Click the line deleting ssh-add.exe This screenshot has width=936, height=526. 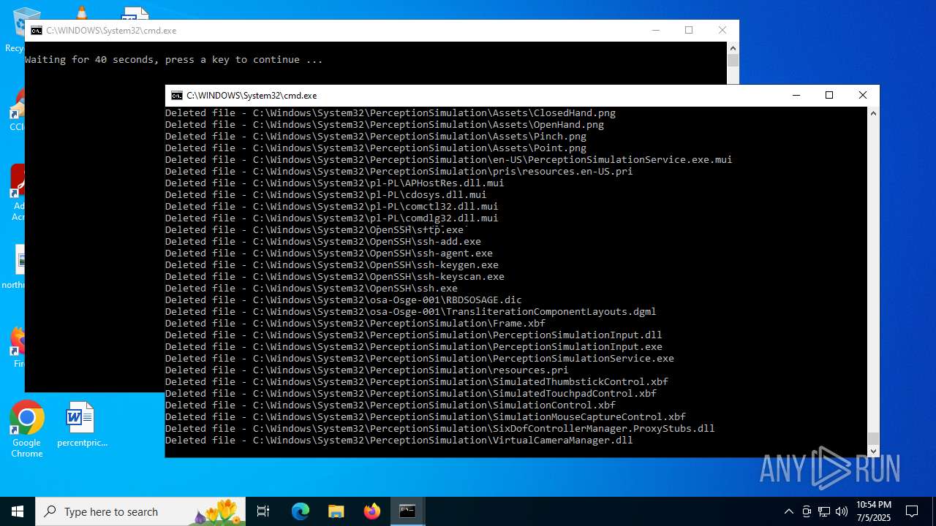pyautogui.click(x=323, y=242)
